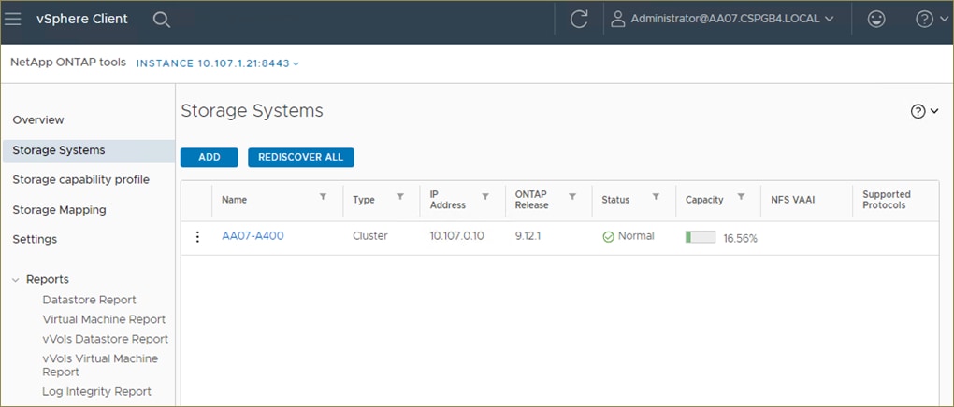Open Storage capability profile page
Viewport: 954px width, 407px height.
(x=81, y=180)
